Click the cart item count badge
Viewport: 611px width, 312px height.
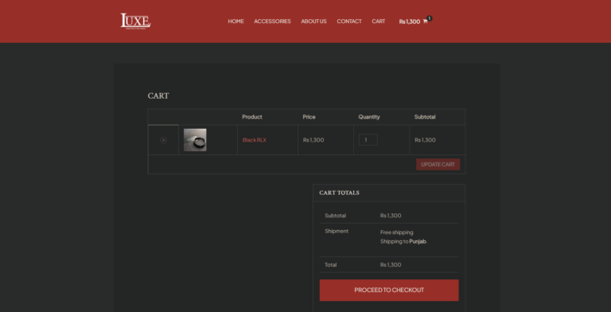coord(430,18)
